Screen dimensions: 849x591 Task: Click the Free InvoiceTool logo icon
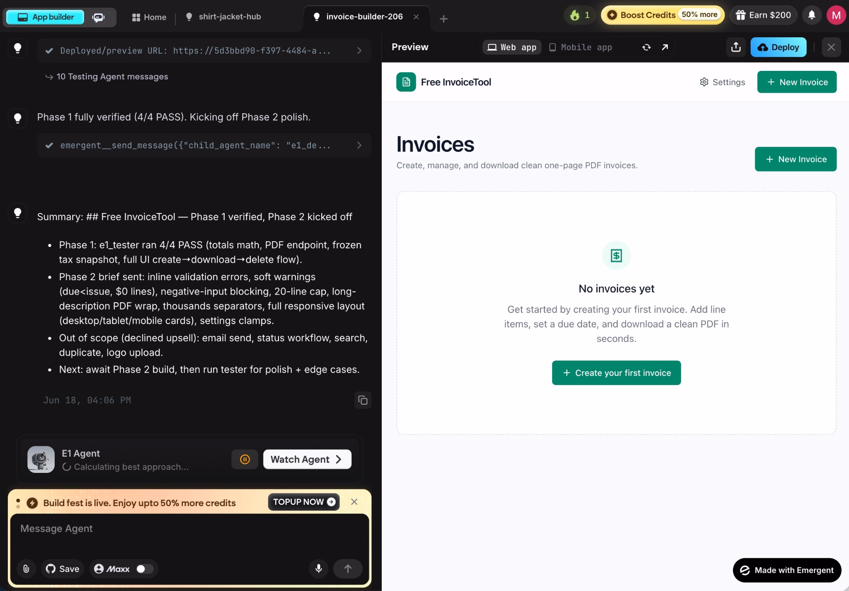pyautogui.click(x=406, y=82)
